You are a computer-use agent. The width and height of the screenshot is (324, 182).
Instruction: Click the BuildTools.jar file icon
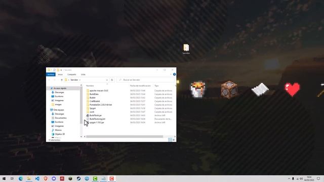point(88,115)
